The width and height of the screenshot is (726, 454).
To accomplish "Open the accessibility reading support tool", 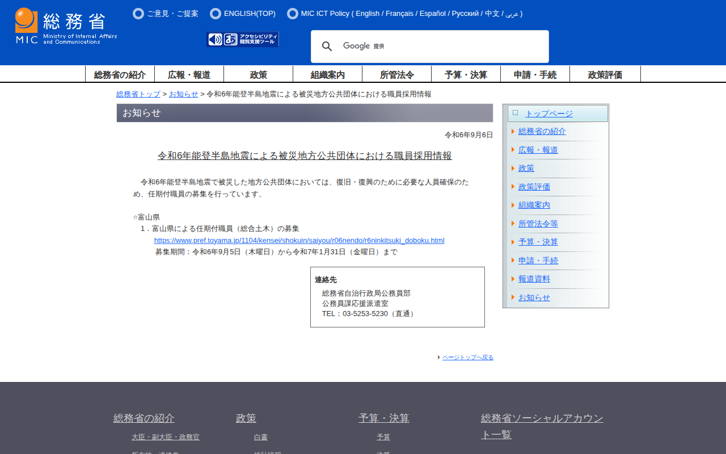I will [x=243, y=39].
